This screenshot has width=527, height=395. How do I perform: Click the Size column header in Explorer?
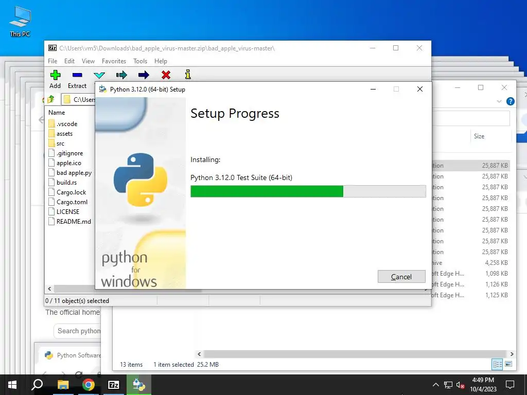point(479,136)
